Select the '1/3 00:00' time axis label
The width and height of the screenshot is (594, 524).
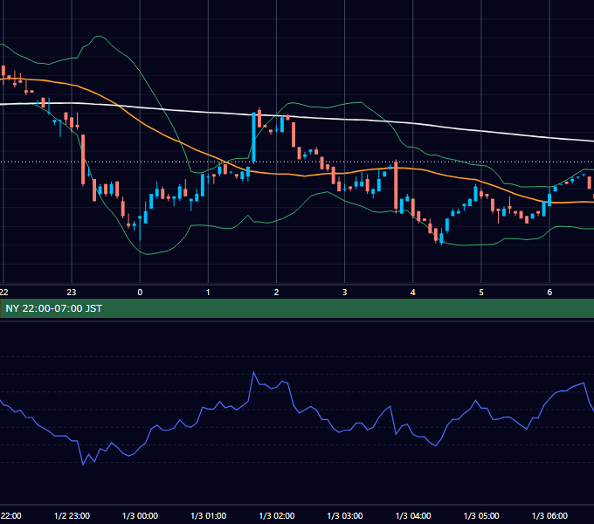[140, 515]
